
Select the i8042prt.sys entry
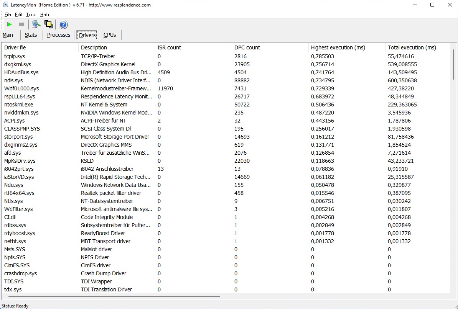226,169
